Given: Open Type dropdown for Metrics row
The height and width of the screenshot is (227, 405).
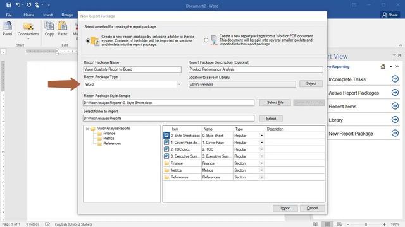Looking at the screenshot, I should pyautogui.click(x=261, y=170).
